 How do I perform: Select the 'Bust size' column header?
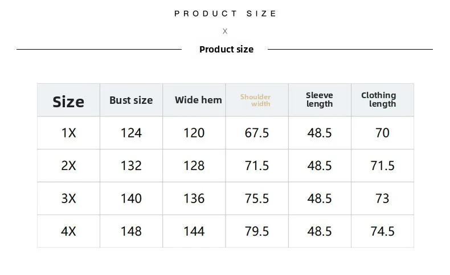(131, 100)
